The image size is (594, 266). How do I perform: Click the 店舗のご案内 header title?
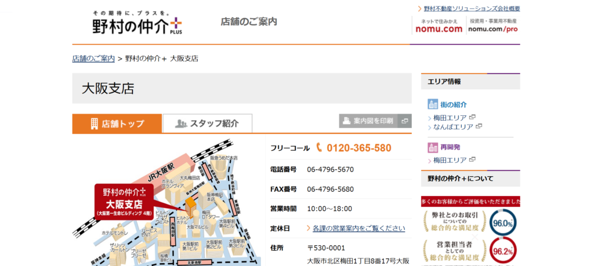click(x=249, y=21)
